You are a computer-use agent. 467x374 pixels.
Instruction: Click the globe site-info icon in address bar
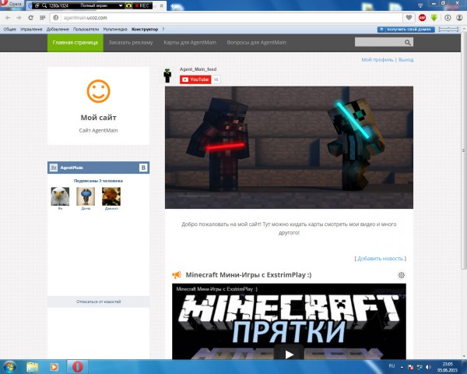point(56,18)
